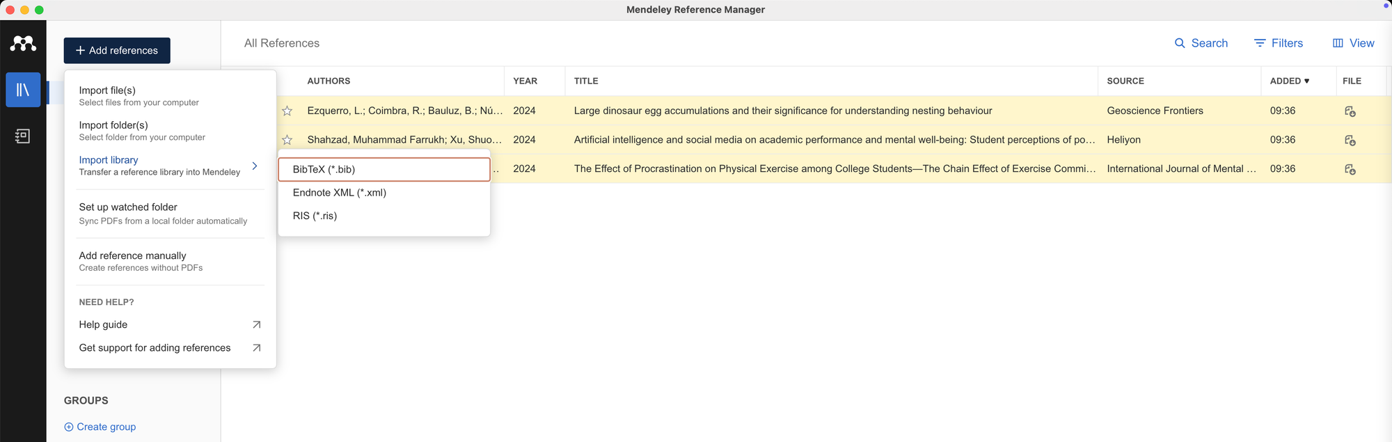
Task: Click file icon for Heliyon row
Action: click(1350, 141)
